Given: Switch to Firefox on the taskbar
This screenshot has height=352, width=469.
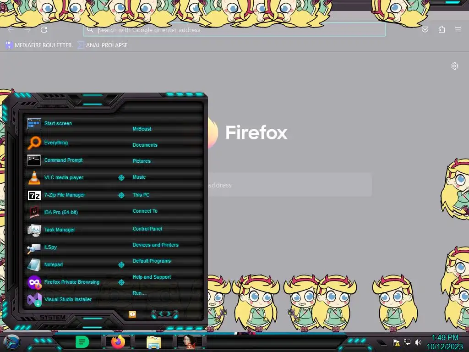Looking at the screenshot, I should [118, 342].
